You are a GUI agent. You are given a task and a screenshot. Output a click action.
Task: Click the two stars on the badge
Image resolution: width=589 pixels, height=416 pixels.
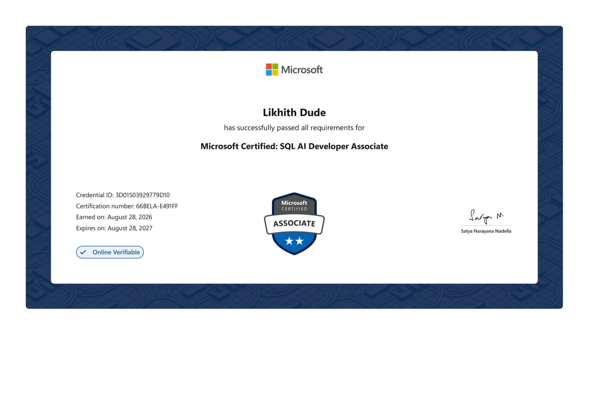pos(294,241)
